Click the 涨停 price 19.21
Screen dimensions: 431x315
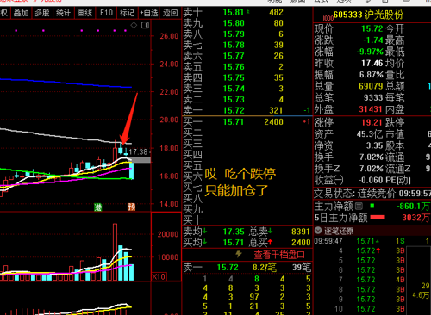tap(372, 122)
